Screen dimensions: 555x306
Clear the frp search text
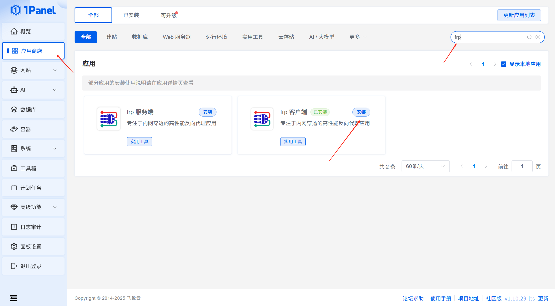click(x=538, y=37)
